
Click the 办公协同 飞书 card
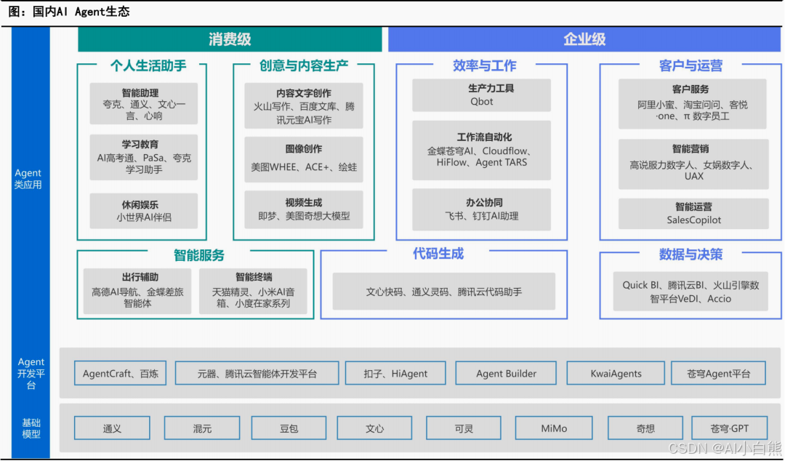[482, 209]
